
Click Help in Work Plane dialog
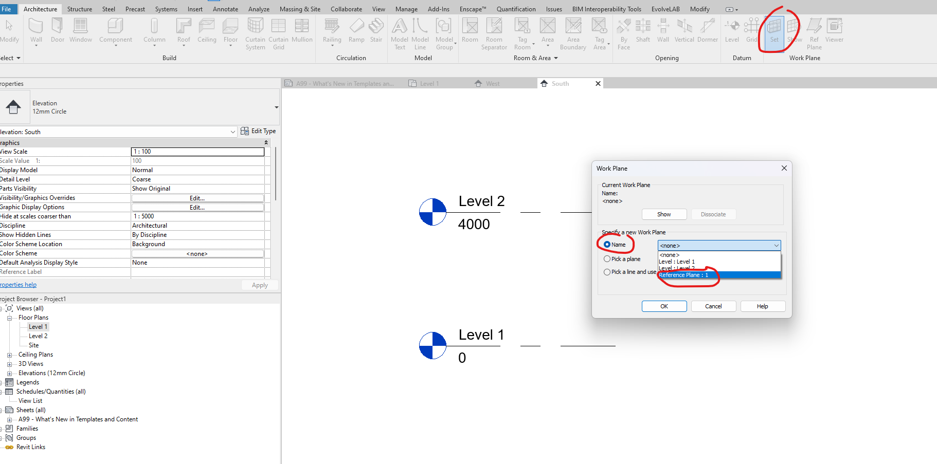(763, 306)
